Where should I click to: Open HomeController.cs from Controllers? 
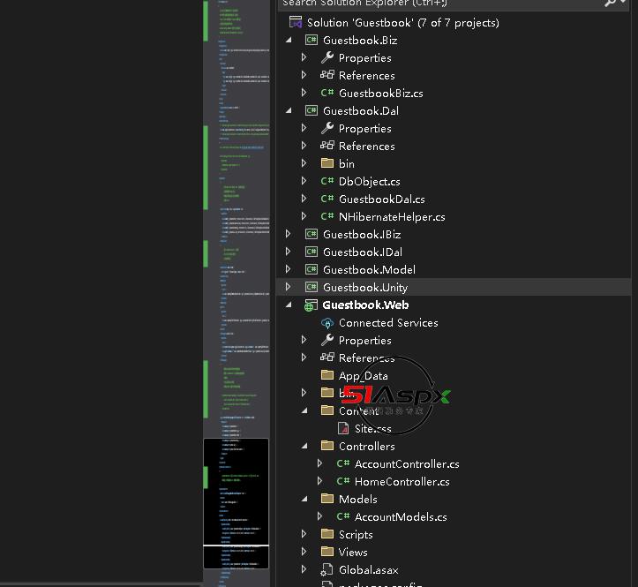(x=402, y=481)
